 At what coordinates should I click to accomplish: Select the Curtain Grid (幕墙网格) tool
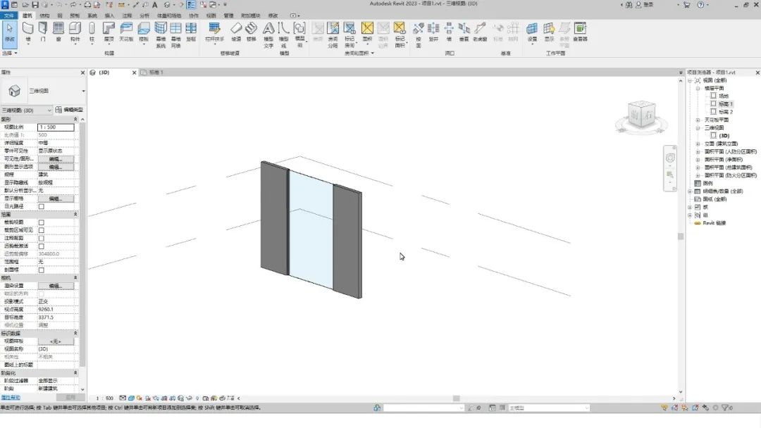pyautogui.click(x=175, y=35)
